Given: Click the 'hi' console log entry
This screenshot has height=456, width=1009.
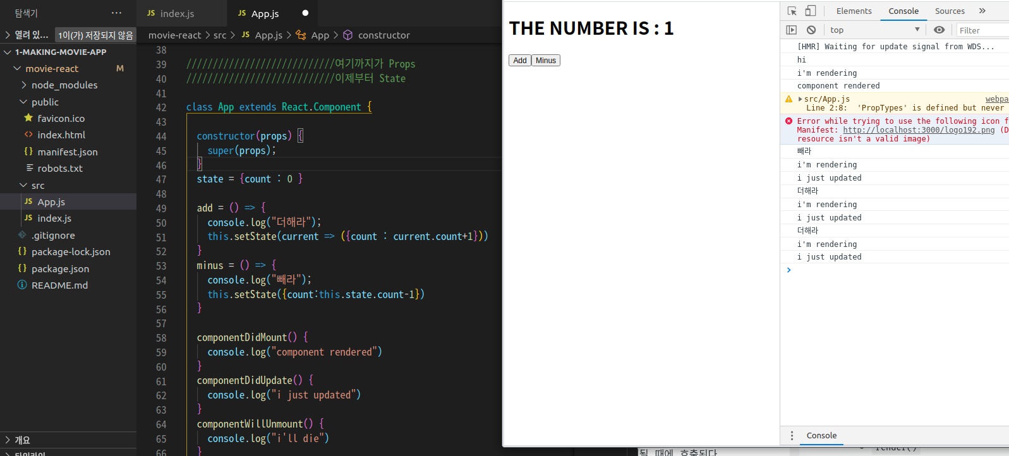Looking at the screenshot, I should click(802, 60).
